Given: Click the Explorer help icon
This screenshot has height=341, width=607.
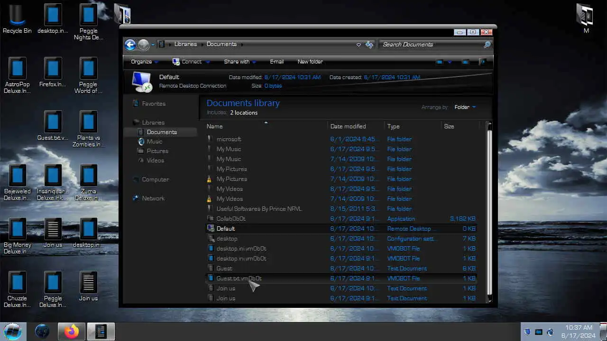Looking at the screenshot, I should pos(482,62).
